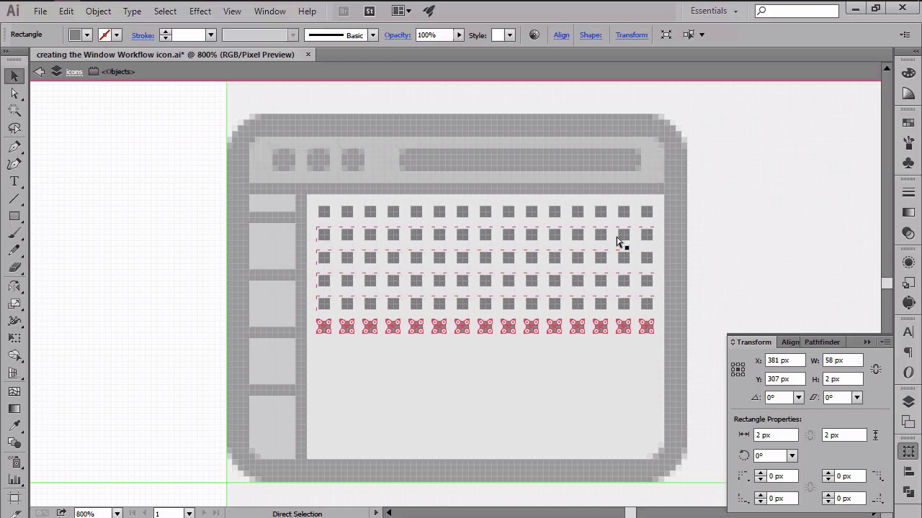
Task: Switch to the Align panel tab
Action: click(x=790, y=342)
